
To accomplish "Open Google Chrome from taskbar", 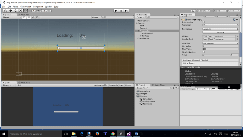I will (x=113, y=134).
